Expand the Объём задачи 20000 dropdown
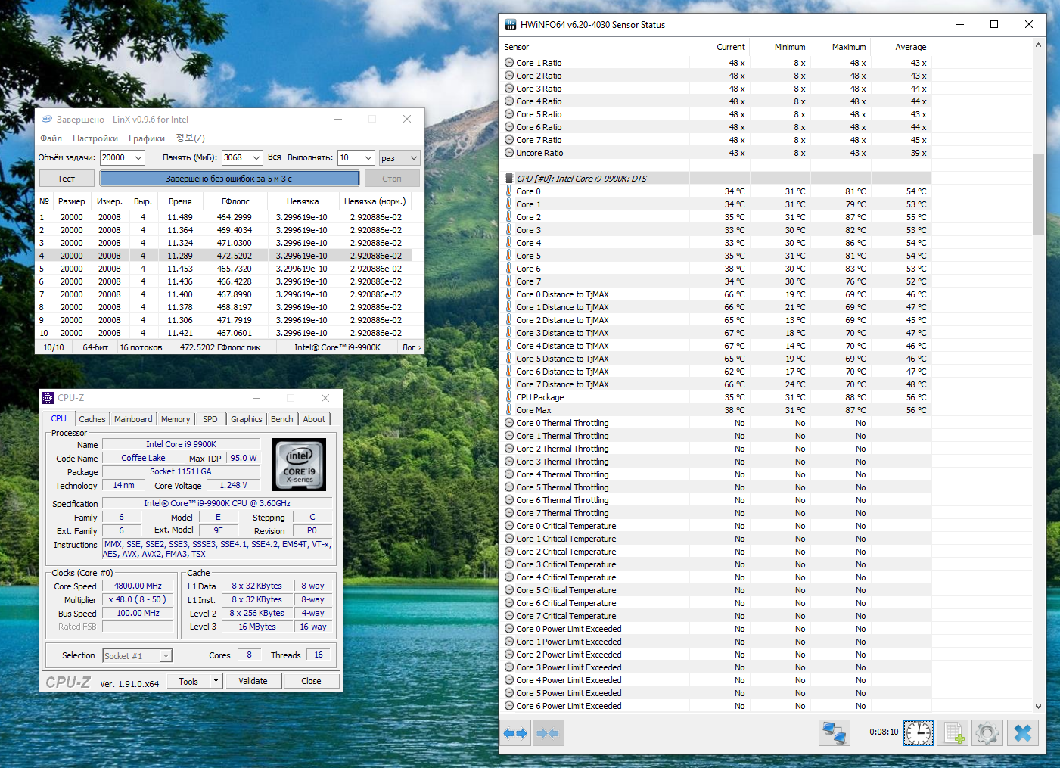The width and height of the screenshot is (1060, 768). (138, 157)
